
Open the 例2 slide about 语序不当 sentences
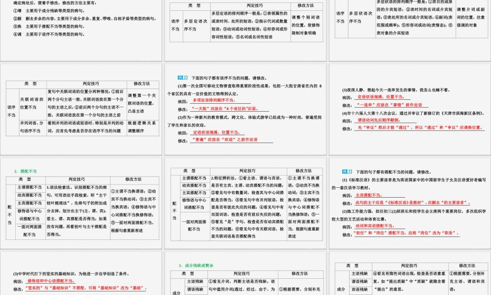coord(245,110)
